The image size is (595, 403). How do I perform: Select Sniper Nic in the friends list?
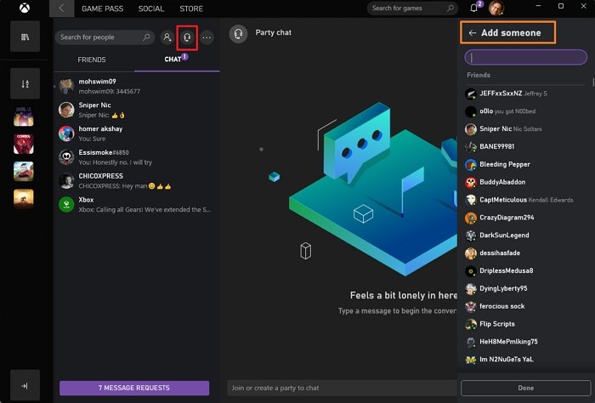click(525, 129)
